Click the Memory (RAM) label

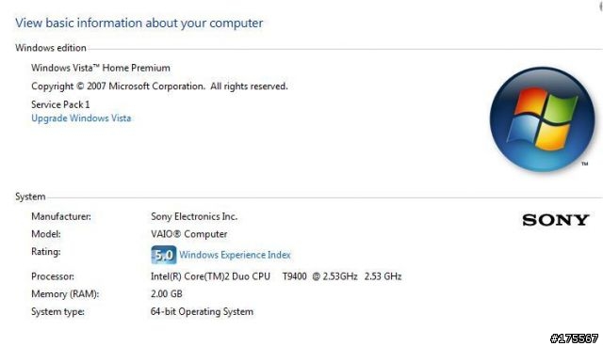(x=65, y=294)
